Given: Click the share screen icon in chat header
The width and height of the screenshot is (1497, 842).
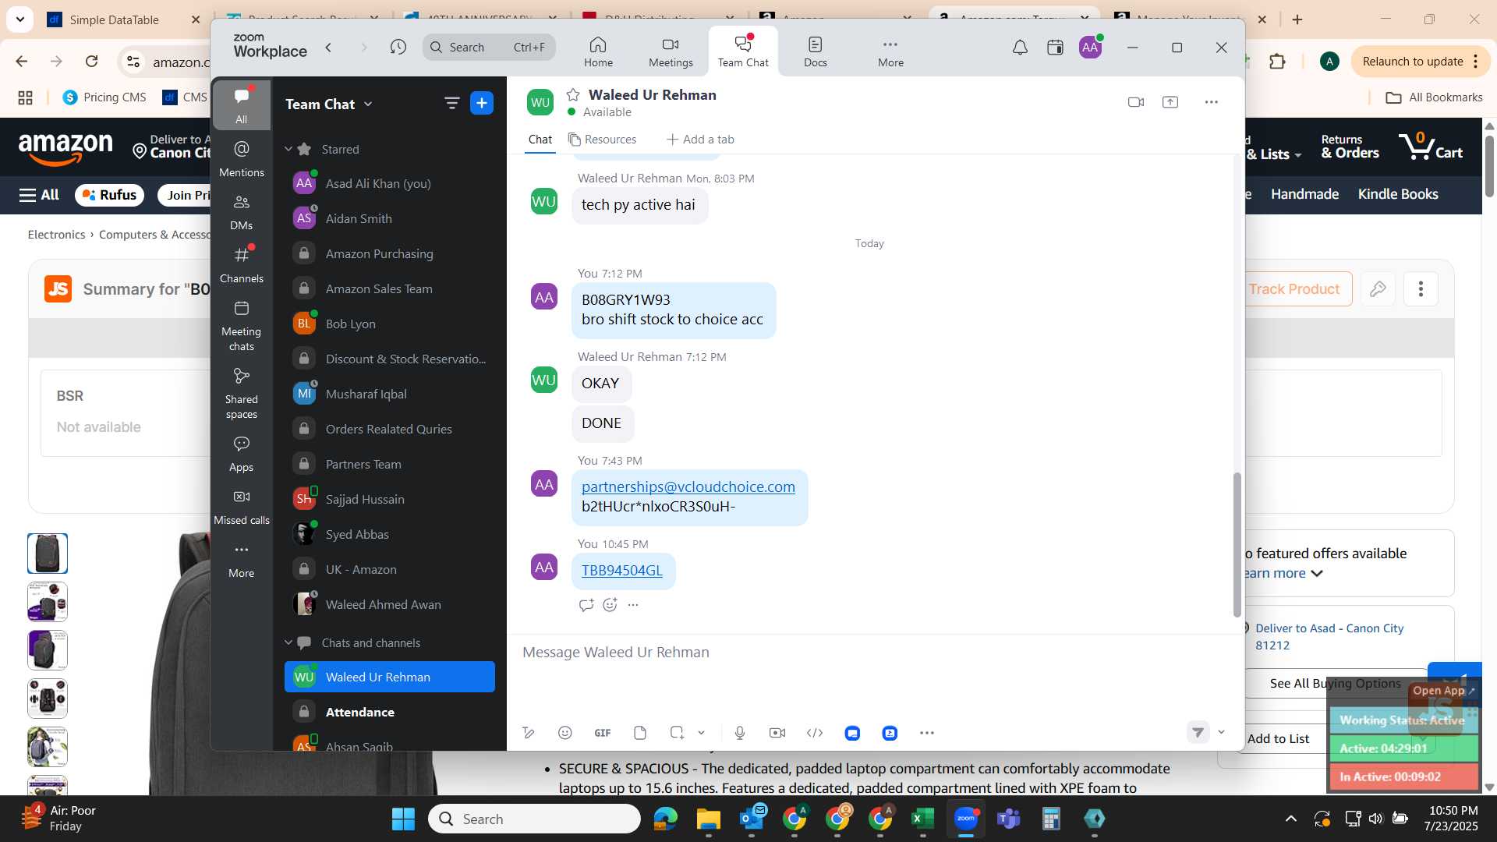Looking at the screenshot, I should click(x=1170, y=102).
